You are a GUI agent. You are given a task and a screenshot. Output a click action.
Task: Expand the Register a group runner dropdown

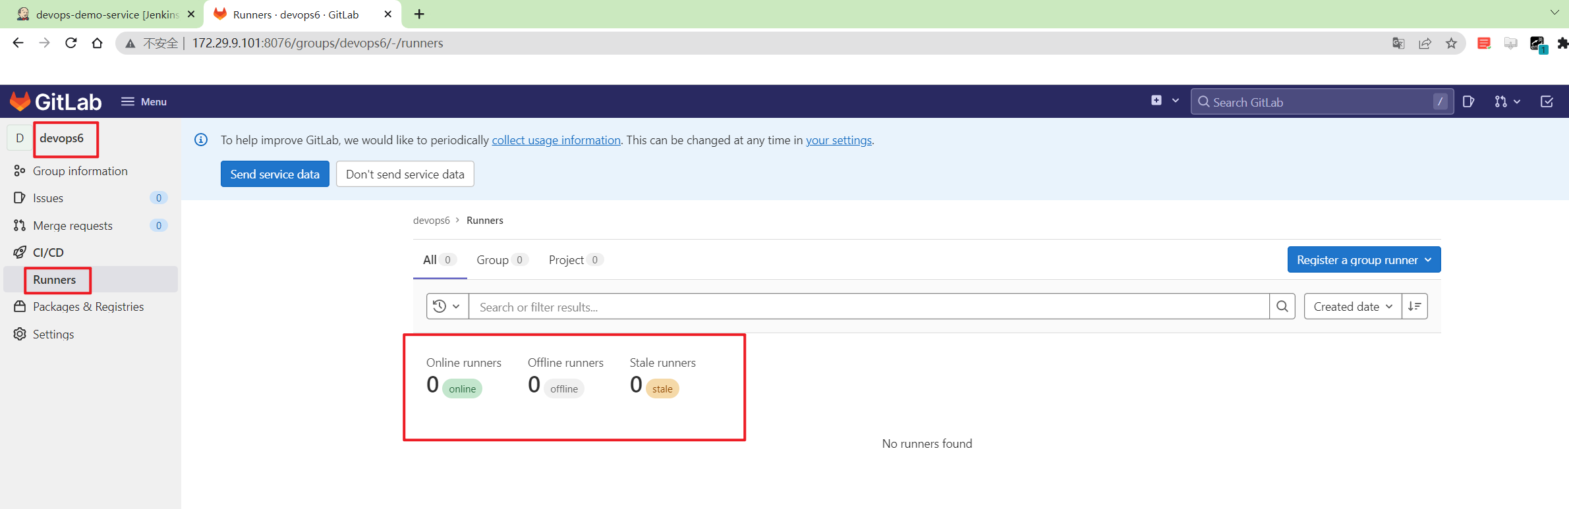click(x=1364, y=259)
